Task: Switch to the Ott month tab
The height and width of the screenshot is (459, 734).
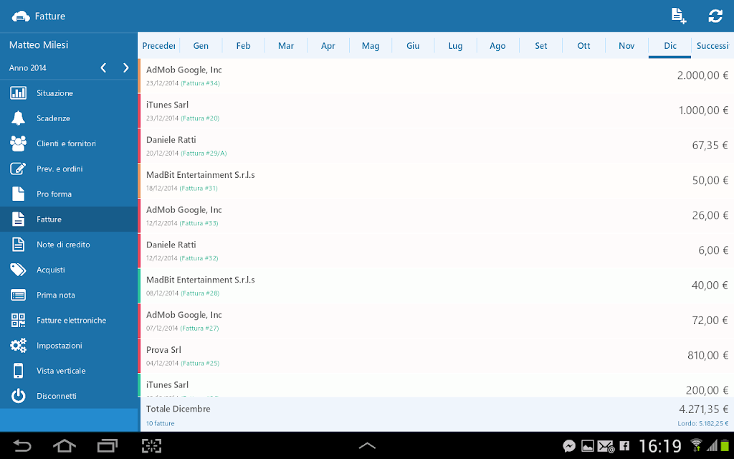Action: [583, 45]
